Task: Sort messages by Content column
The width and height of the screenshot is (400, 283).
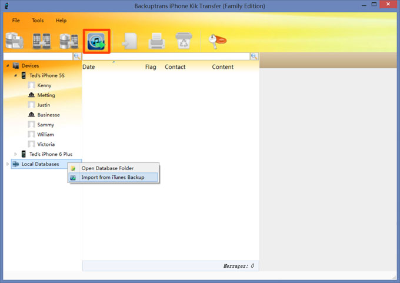Action: pos(223,67)
